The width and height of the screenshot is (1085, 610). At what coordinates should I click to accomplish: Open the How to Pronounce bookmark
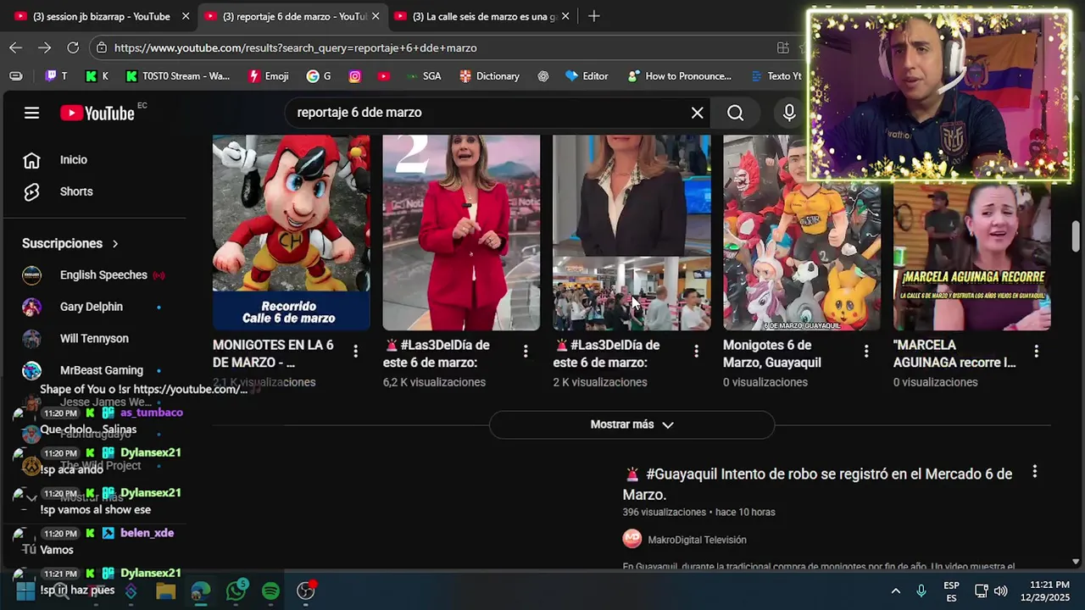coord(679,76)
